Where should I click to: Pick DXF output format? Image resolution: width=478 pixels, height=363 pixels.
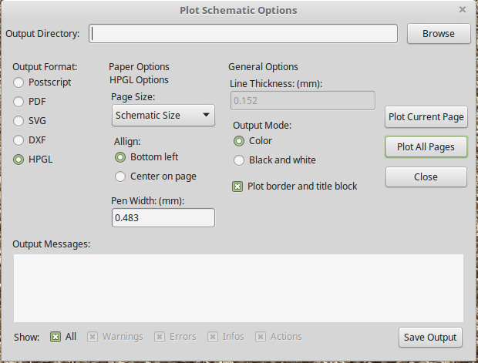pyautogui.click(x=19, y=139)
